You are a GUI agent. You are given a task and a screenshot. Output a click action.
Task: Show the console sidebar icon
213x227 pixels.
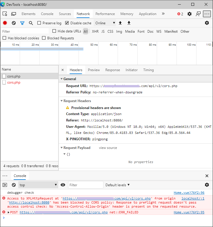coord(5,185)
